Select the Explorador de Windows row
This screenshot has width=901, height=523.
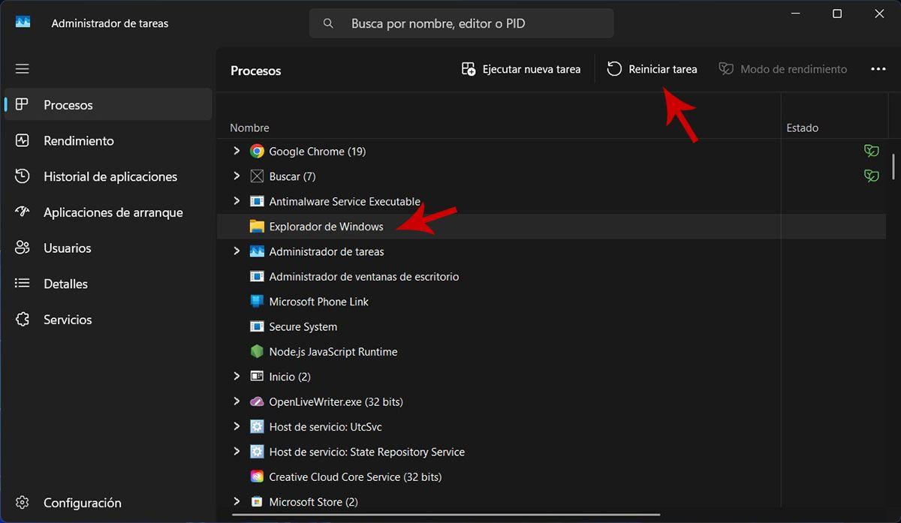pos(551,227)
